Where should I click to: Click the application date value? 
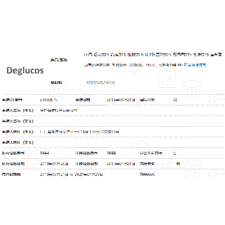point(121,100)
